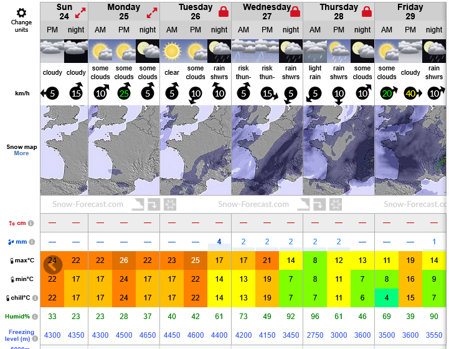
Task: Expand Sunday 24 with red arrows icon
Action: [80, 13]
